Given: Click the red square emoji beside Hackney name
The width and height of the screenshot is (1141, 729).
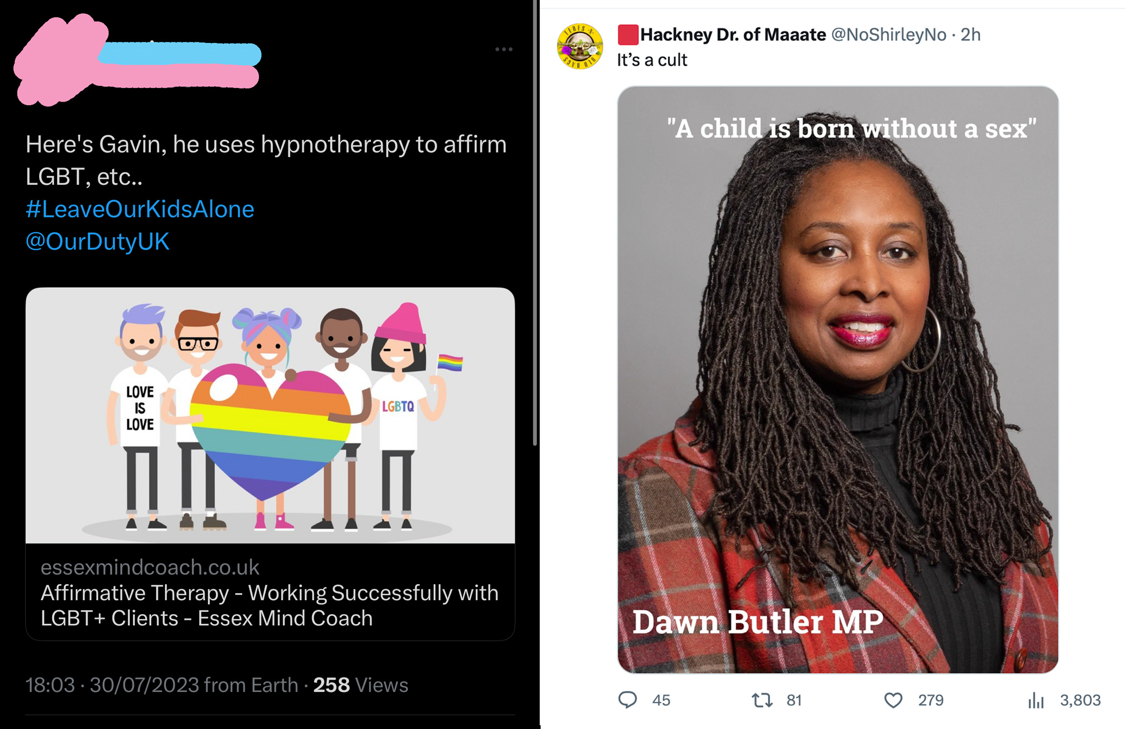Looking at the screenshot, I should pos(627,35).
